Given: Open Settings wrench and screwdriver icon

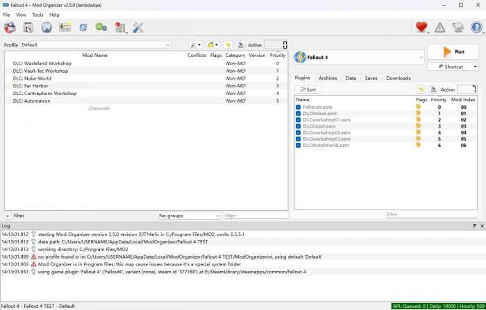Looking at the screenshot, I should 138,28.
